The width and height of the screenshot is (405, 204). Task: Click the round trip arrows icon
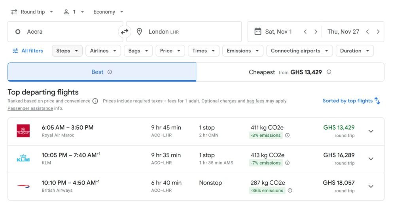point(14,12)
